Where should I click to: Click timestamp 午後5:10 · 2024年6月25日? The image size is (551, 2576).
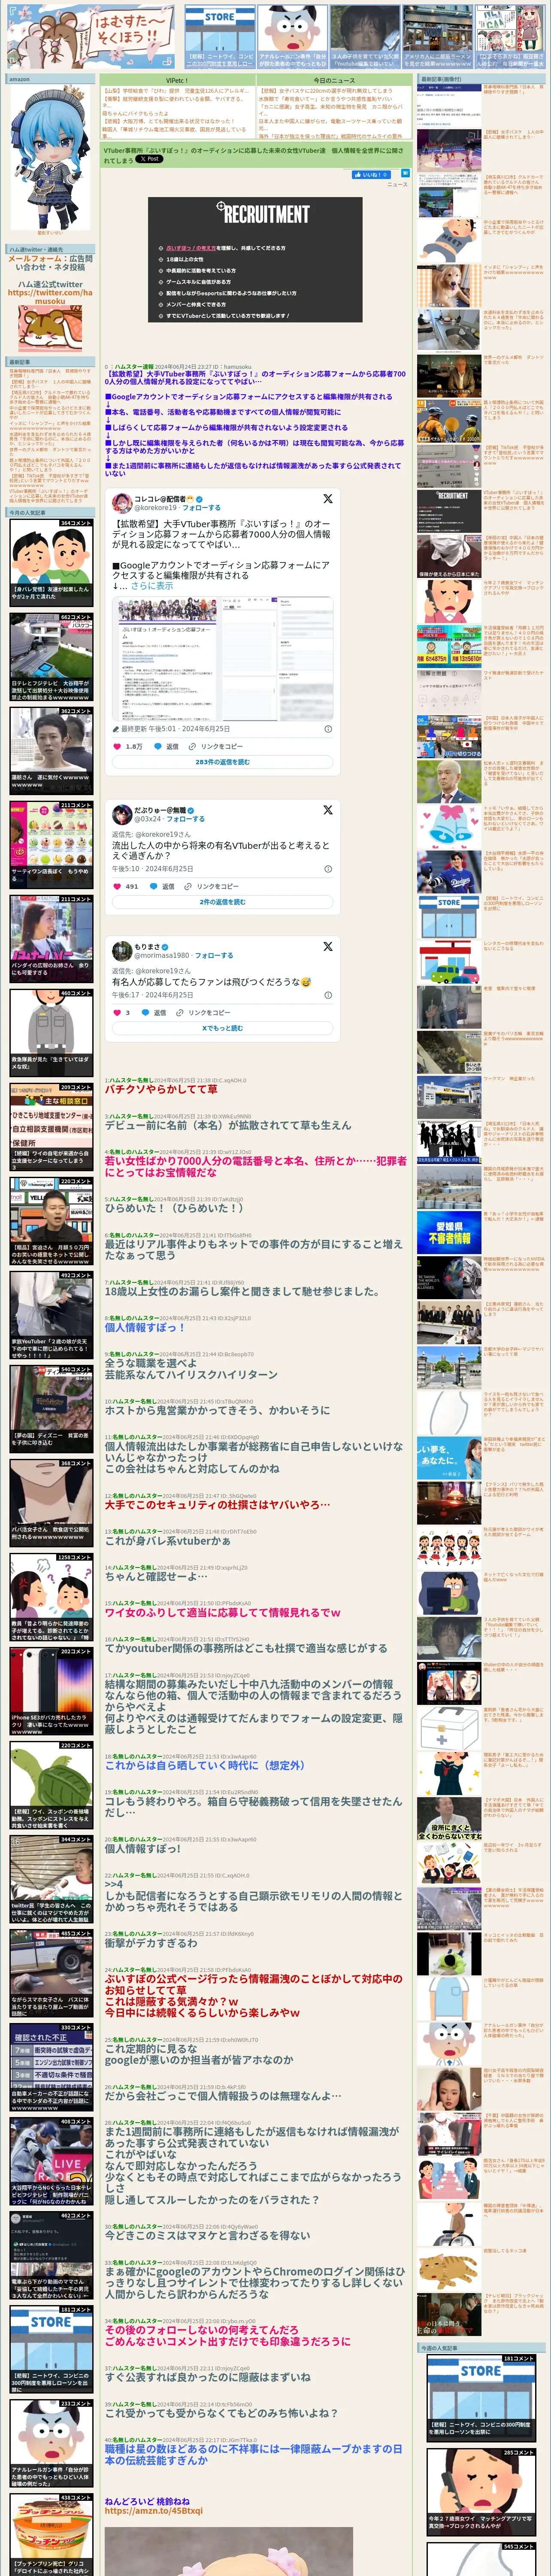153,869
